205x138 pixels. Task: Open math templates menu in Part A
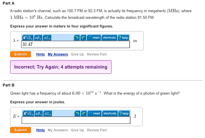pyautogui.click(x=28, y=38)
